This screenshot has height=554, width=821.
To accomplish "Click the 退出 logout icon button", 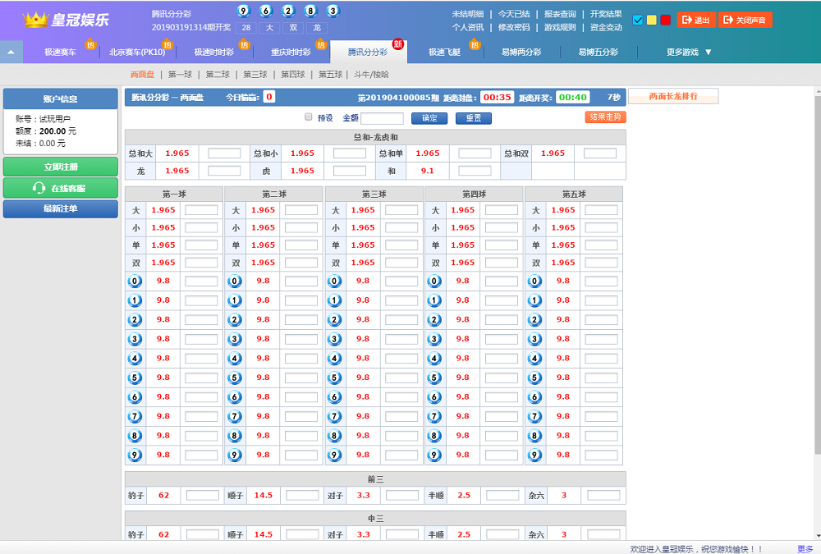I will tap(686, 20).
